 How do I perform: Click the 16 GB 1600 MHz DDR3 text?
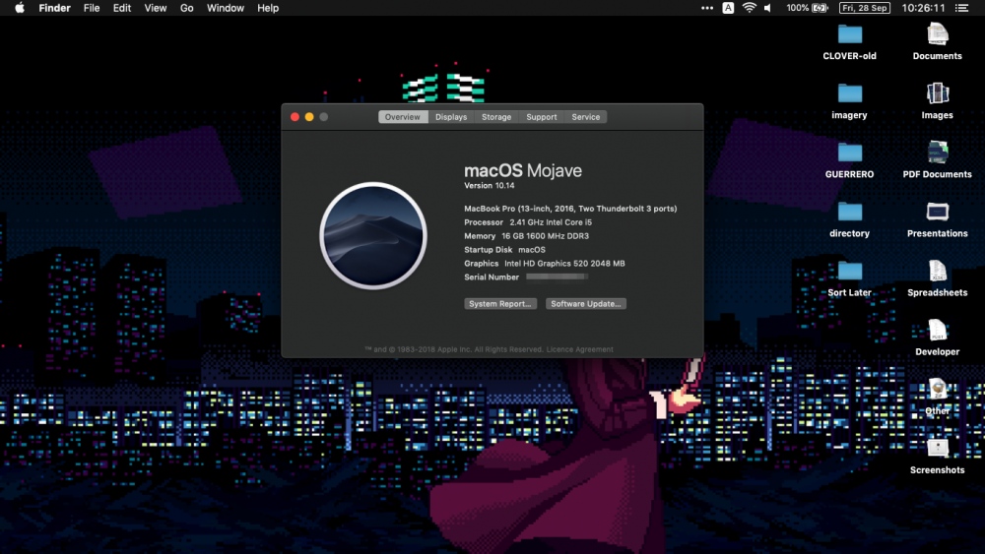(x=546, y=236)
